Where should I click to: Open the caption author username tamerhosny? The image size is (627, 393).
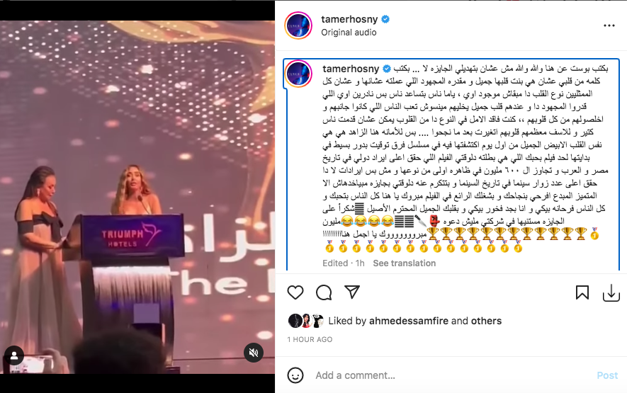351,69
